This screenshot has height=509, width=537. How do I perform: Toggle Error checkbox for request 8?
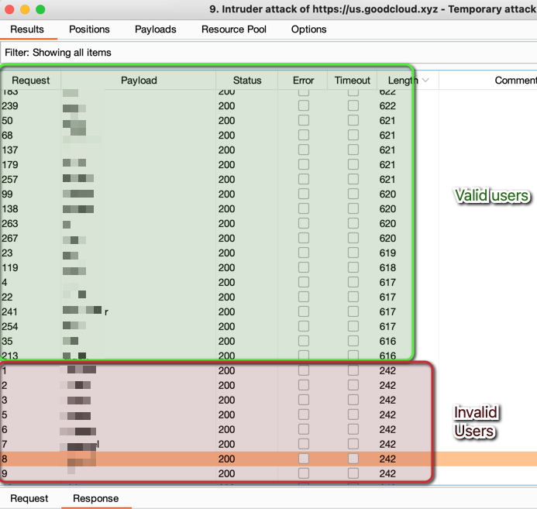[x=304, y=459]
